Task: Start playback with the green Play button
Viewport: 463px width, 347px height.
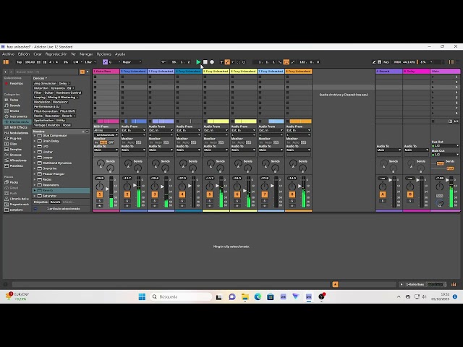Action: point(198,62)
